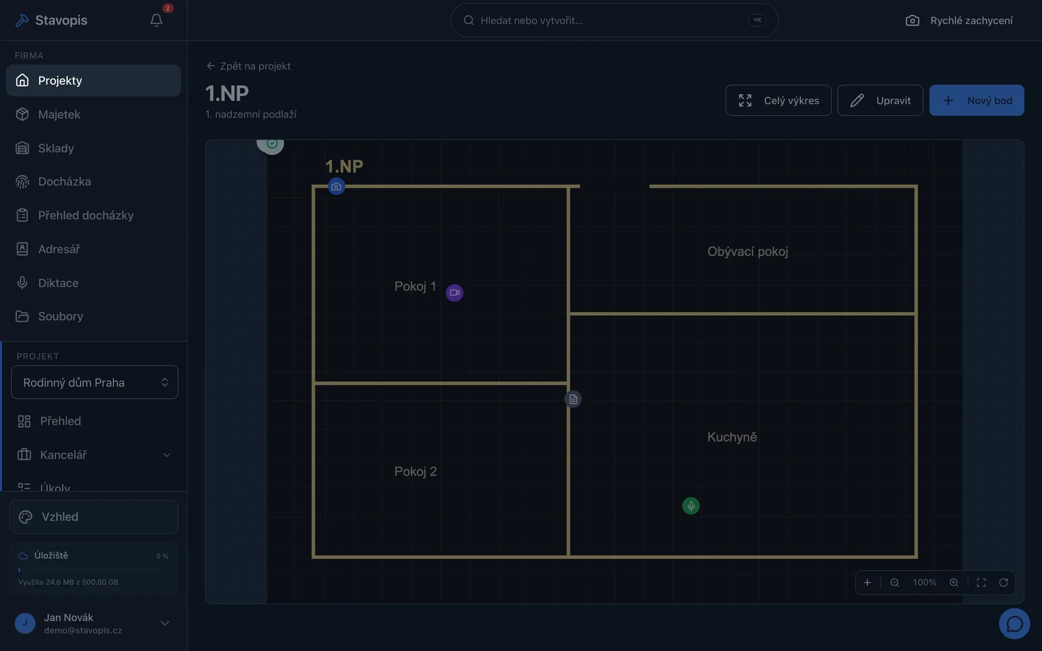1042x651 pixels.
Task: Click the Úložiště storage usage bar
Action: (x=93, y=570)
